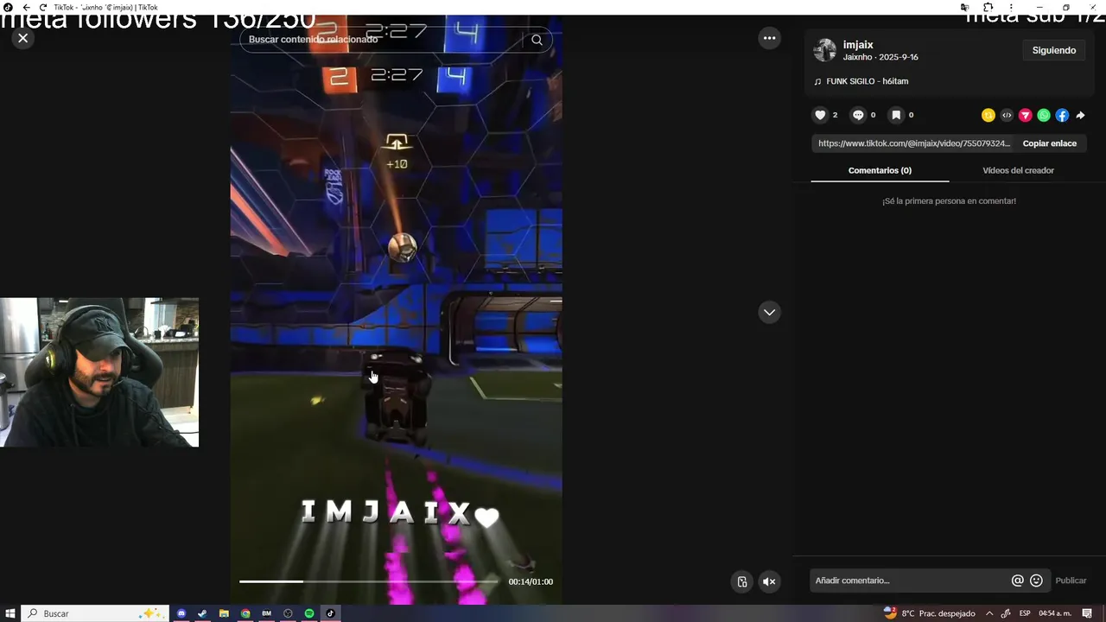
Task: Open Spotify from the taskbar
Action: (309, 613)
